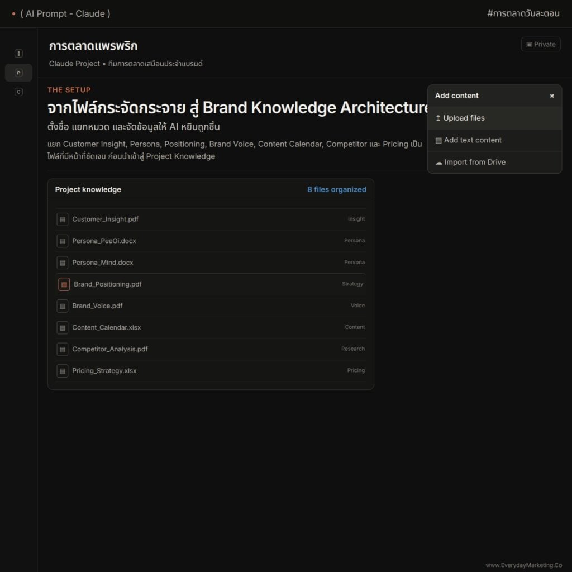Screen dimensions: 572x572
Task: Click the highlighted Brand_Positioning.pdf file icon
Action: (x=64, y=284)
